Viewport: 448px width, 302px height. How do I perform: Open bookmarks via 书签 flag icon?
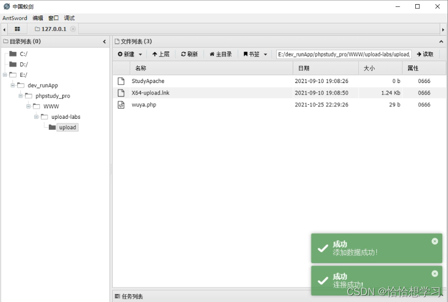246,54
